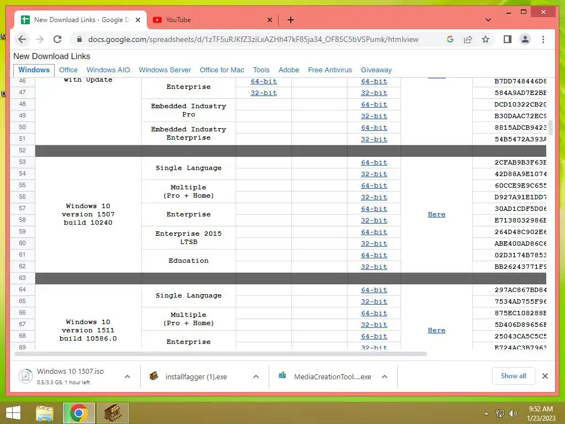Viewport: 565px width, 424px height.
Task: Reload the page with refresh icon
Action: pos(57,39)
